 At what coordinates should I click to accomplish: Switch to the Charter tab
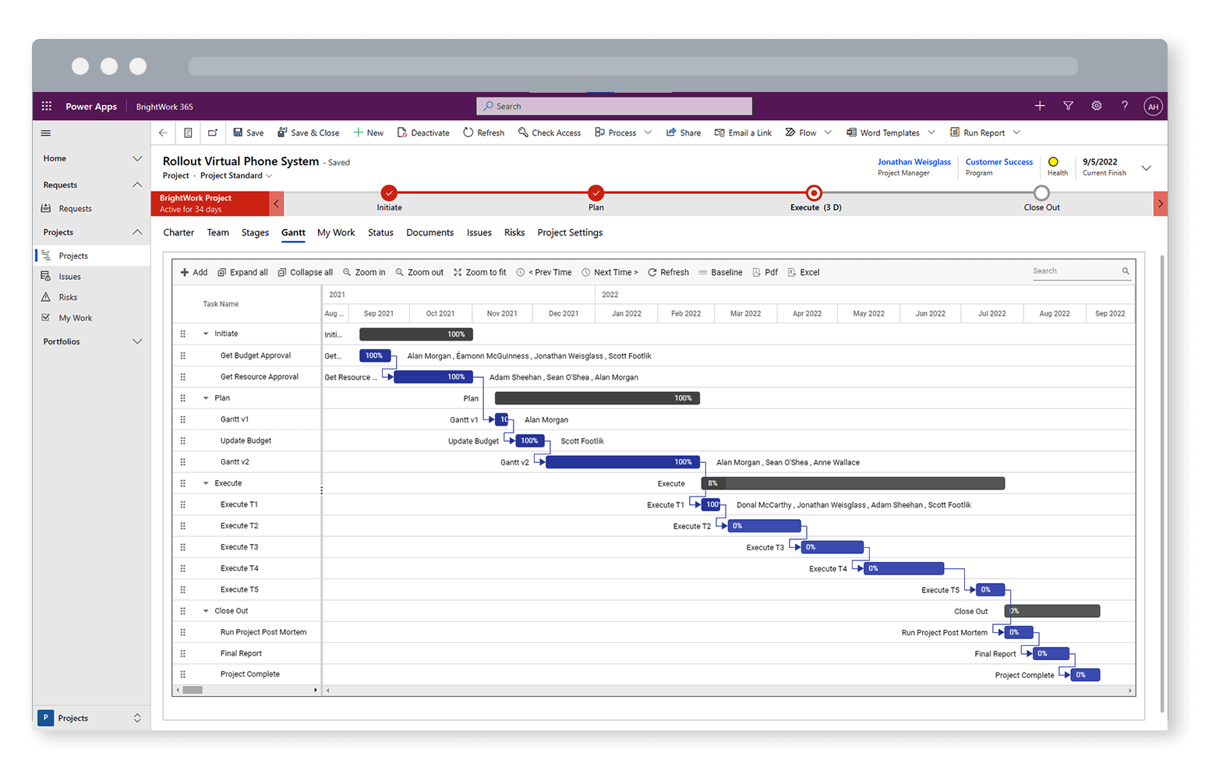178,232
